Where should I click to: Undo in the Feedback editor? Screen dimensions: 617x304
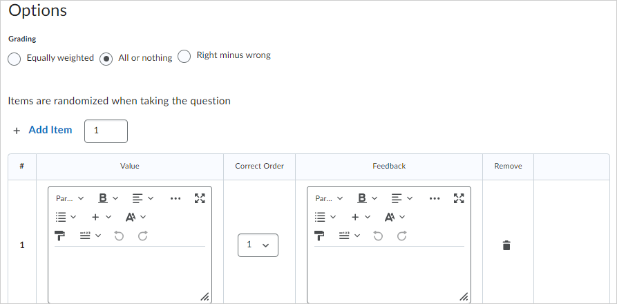[x=378, y=236]
